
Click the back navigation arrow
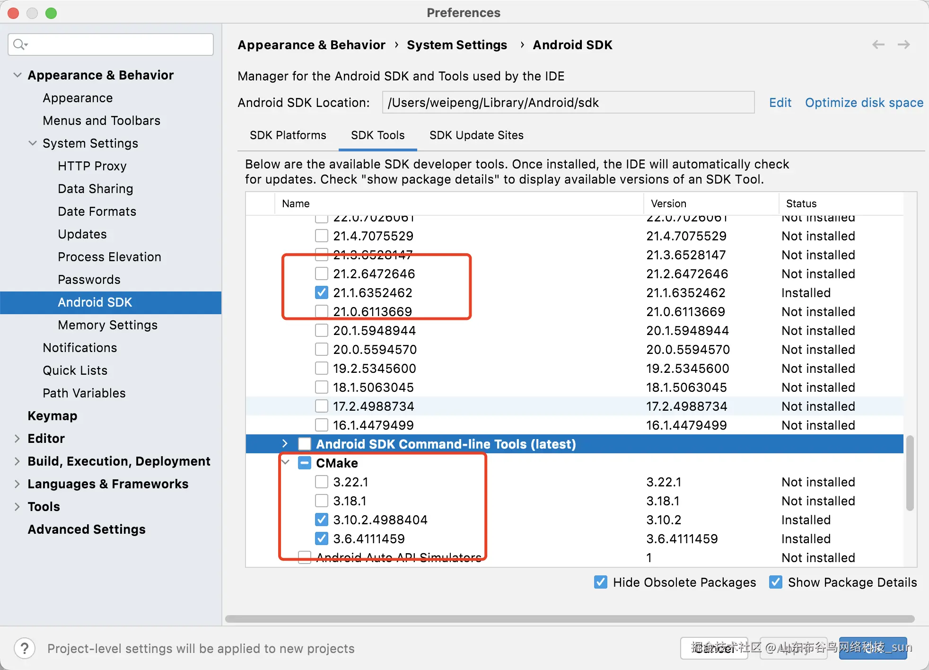coord(878,44)
